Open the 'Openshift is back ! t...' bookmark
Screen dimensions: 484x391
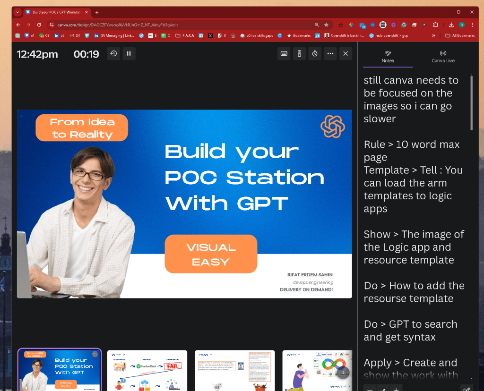(x=344, y=35)
